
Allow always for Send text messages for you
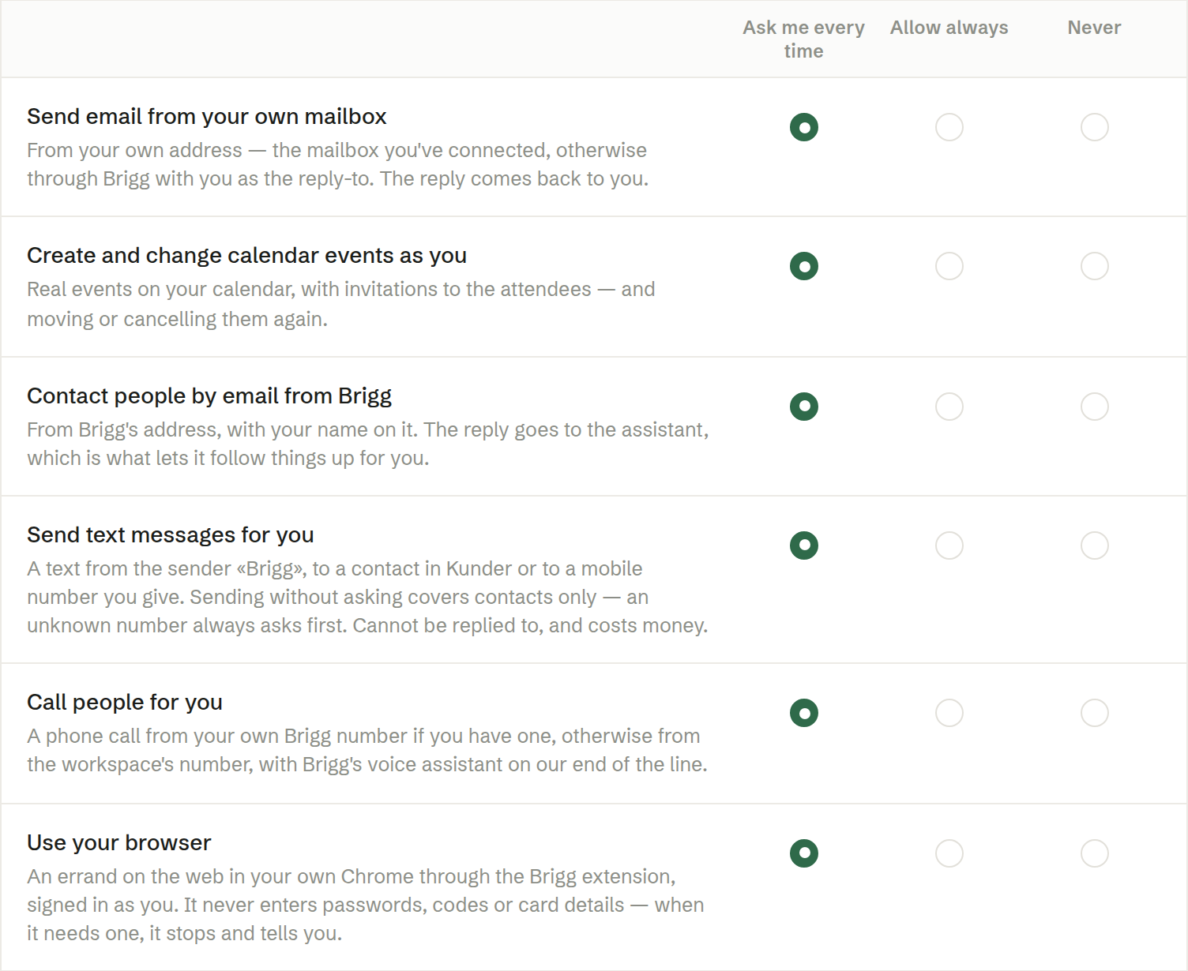point(949,545)
